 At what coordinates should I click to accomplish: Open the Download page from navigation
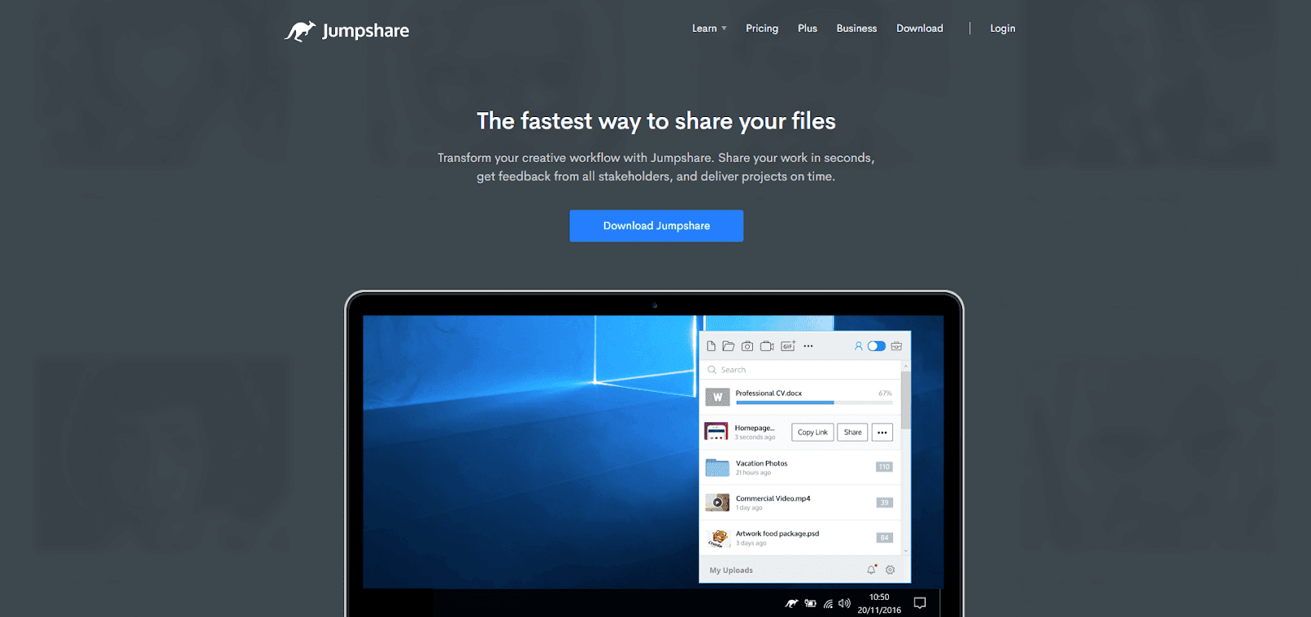pos(919,29)
